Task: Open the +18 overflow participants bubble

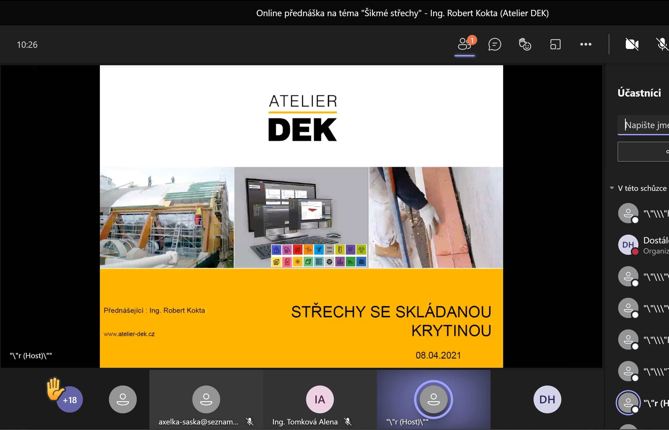Action: pyautogui.click(x=70, y=400)
